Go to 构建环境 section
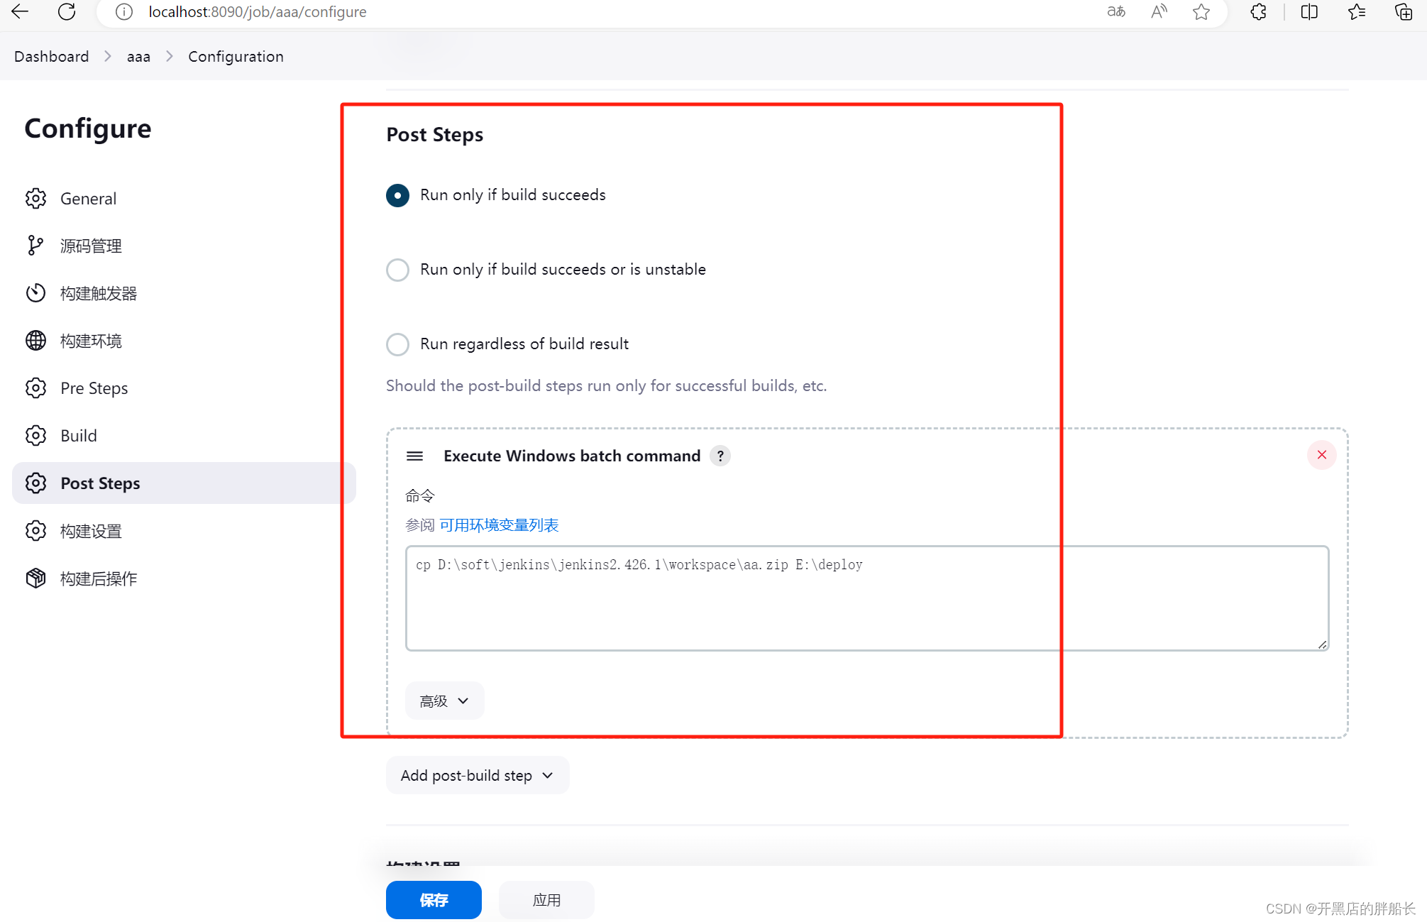This screenshot has height=922, width=1427. pyautogui.click(x=184, y=341)
